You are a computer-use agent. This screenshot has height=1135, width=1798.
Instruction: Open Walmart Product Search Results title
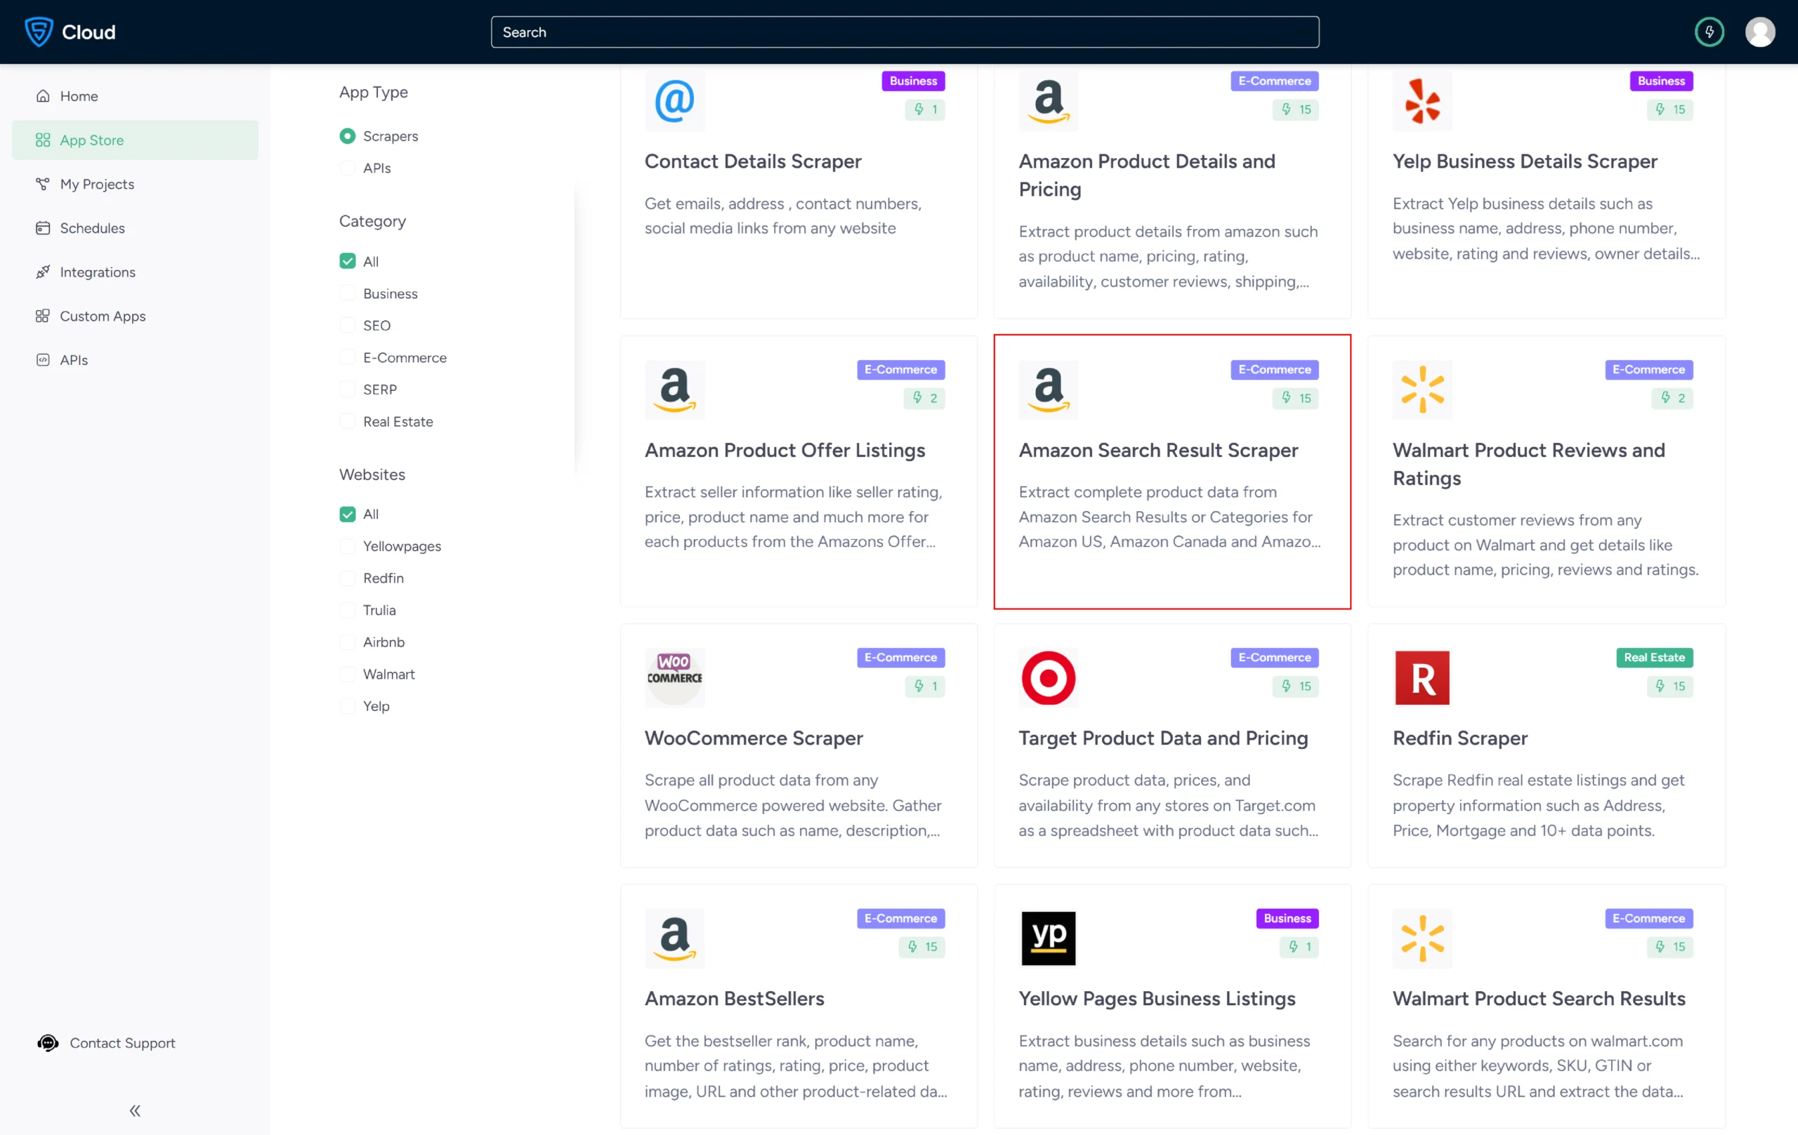1539,1000
